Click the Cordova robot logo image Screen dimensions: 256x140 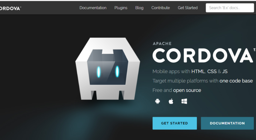click(x=108, y=69)
